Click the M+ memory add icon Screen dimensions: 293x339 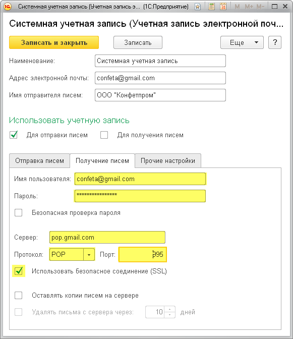(249, 7)
